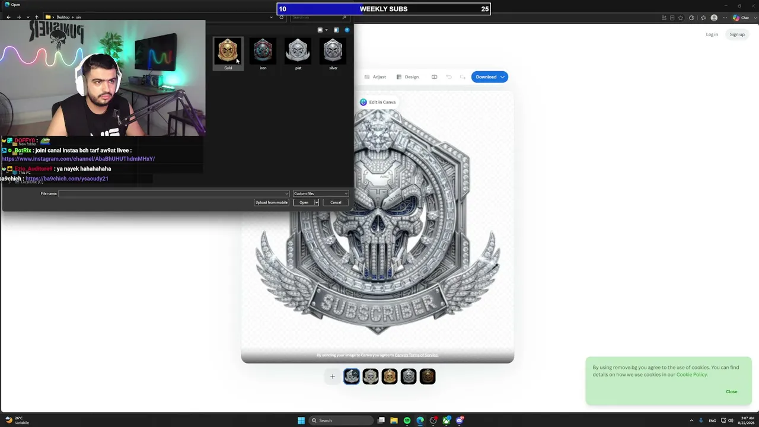Select the gold badge thumbnail in strip
Image resolution: width=759 pixels, height=427 pixels.
390,376
